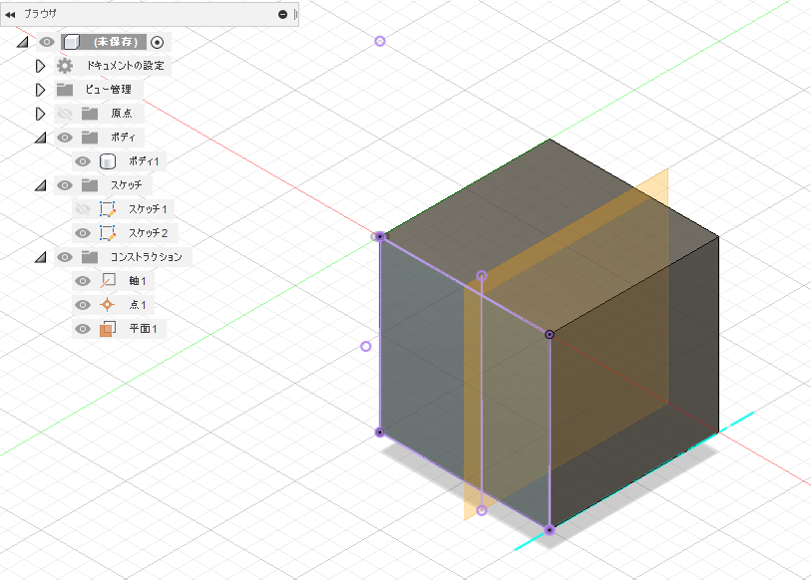The image size is (811, 580).
Task: Select 軸1 in the browser
Action: tap(138, 281)
